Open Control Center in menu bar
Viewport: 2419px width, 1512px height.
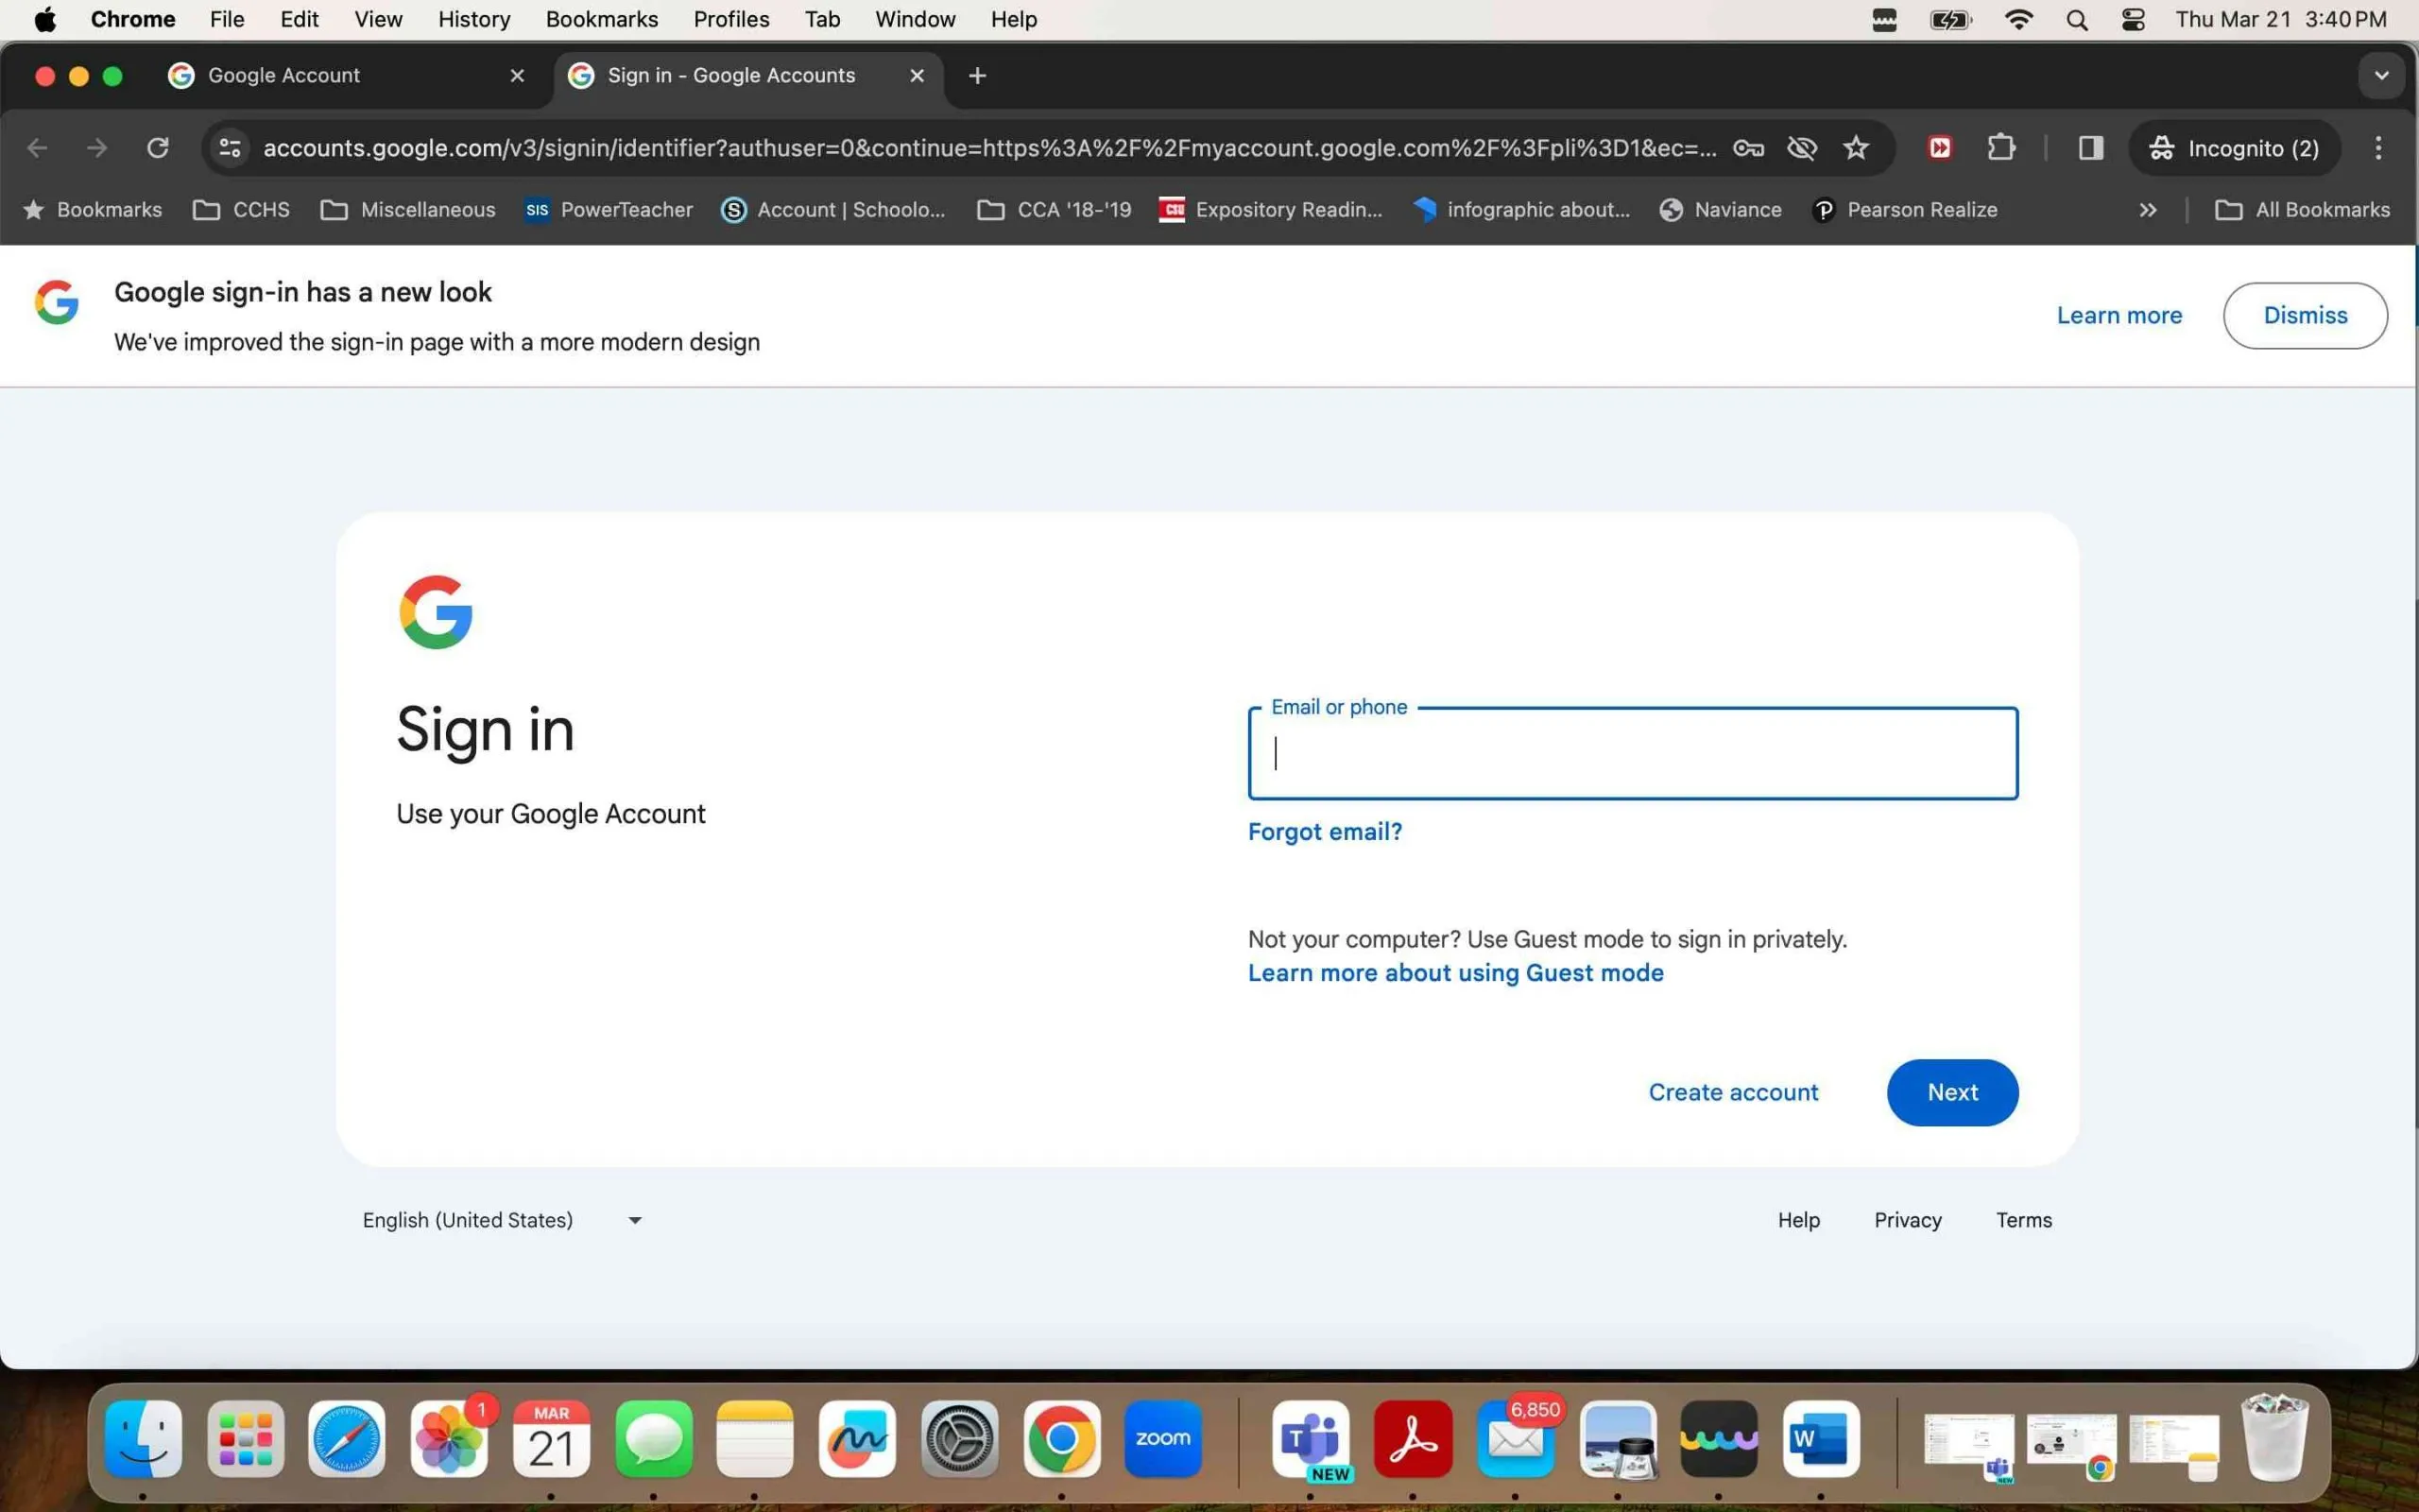tap(2132, 20)
